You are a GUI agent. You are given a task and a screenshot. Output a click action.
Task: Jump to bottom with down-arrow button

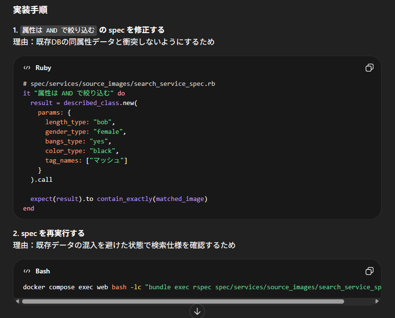point(197,311)
